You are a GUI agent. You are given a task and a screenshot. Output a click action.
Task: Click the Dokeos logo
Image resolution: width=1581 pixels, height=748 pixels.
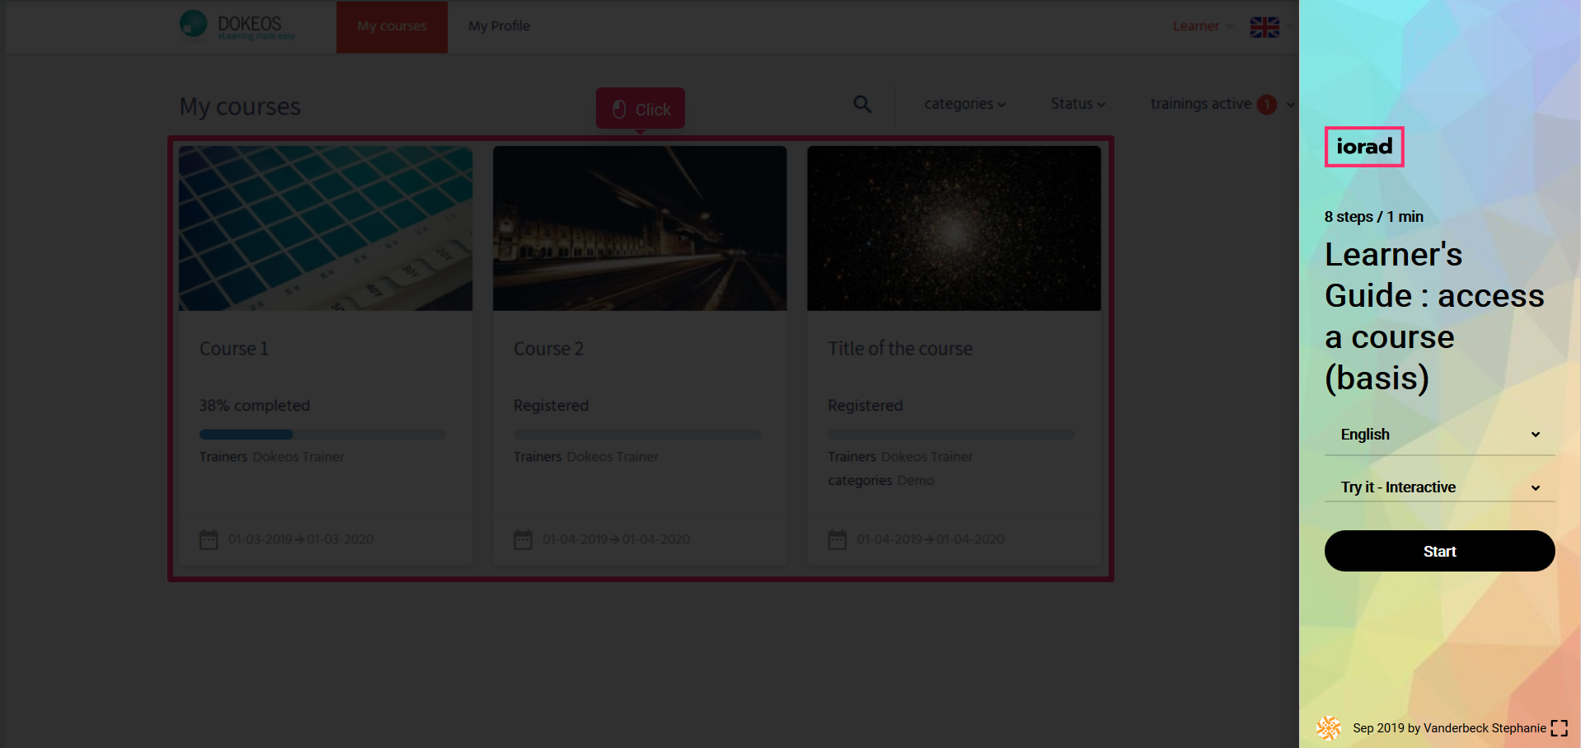pos(237,26)
